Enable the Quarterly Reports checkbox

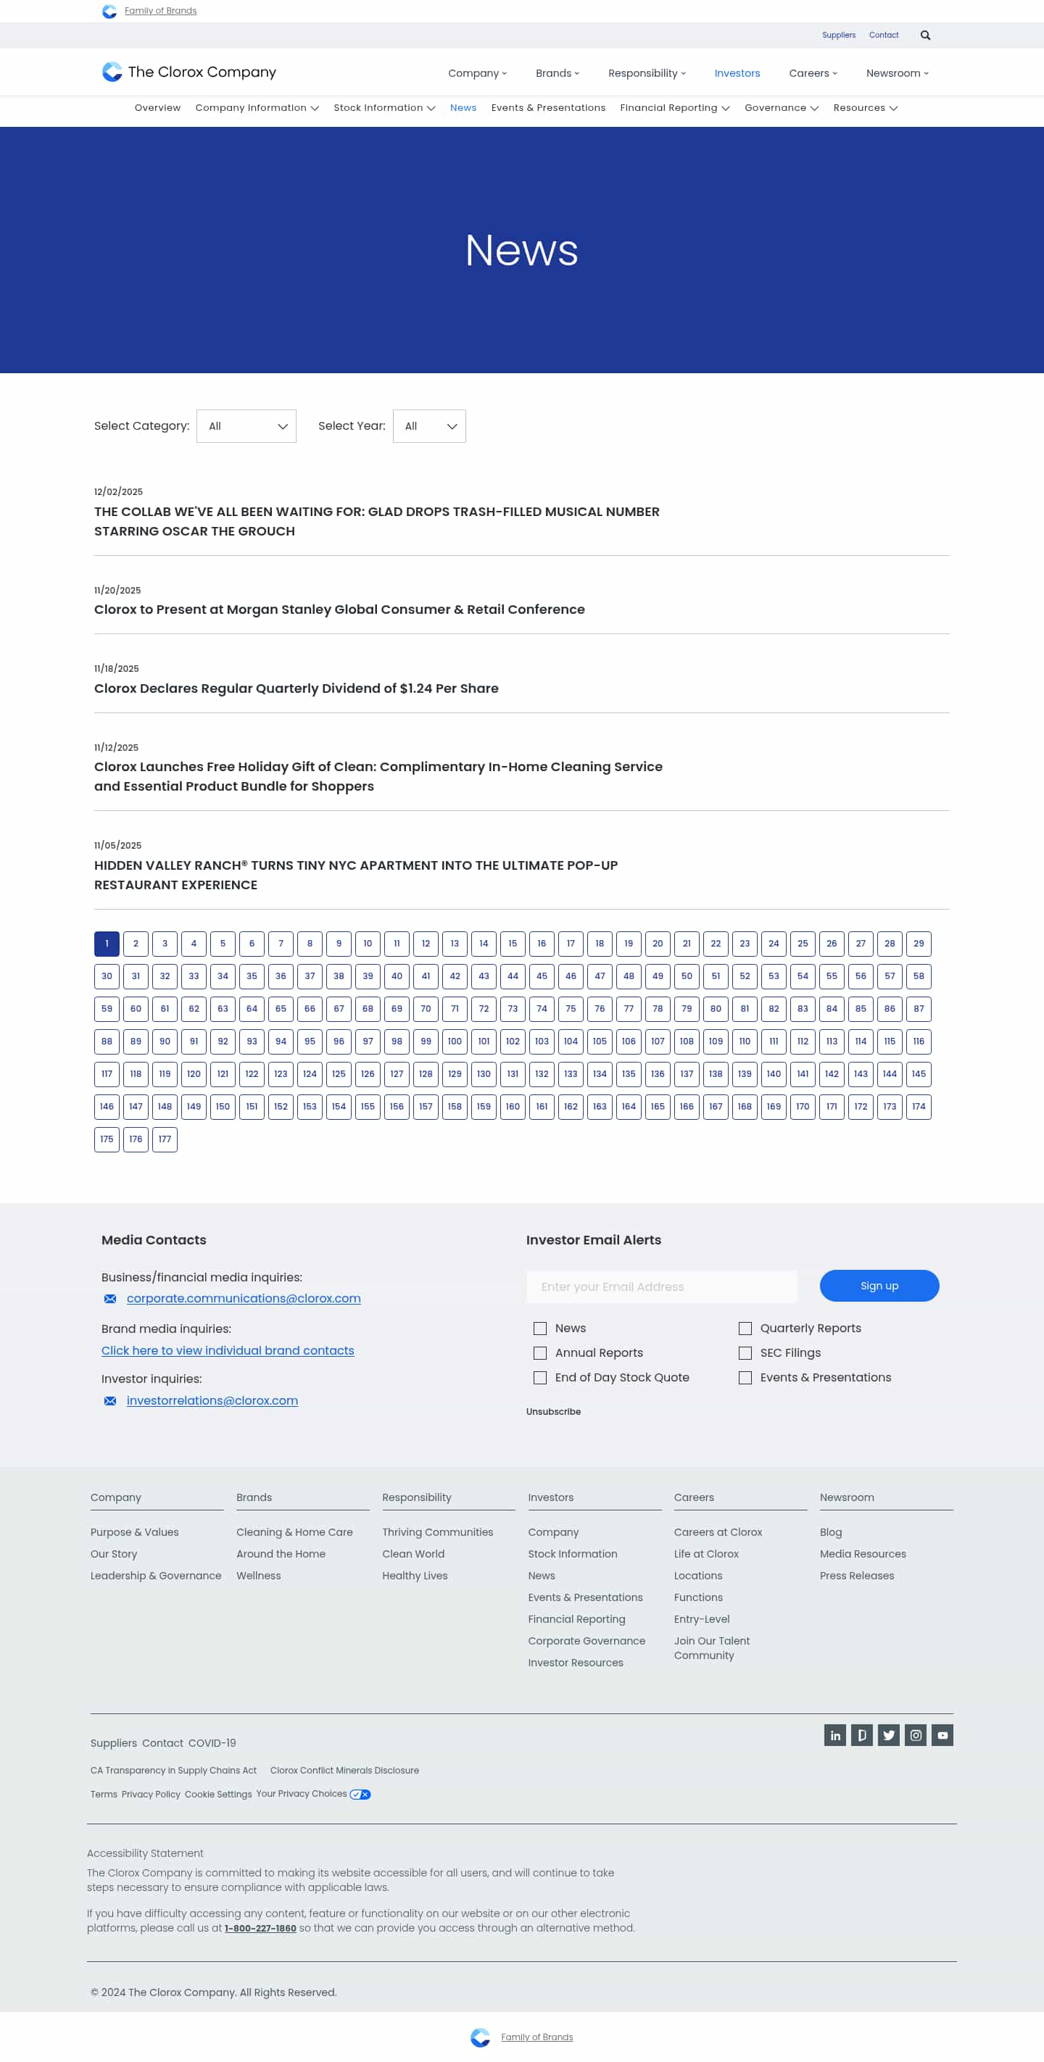(x=745, y=1328)
